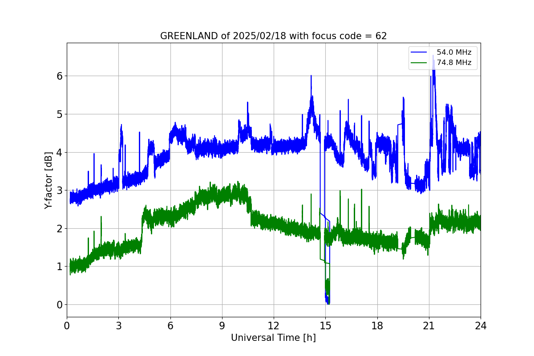
Task: Click y-axis tick label '6'
Action: tap(60, 76)
